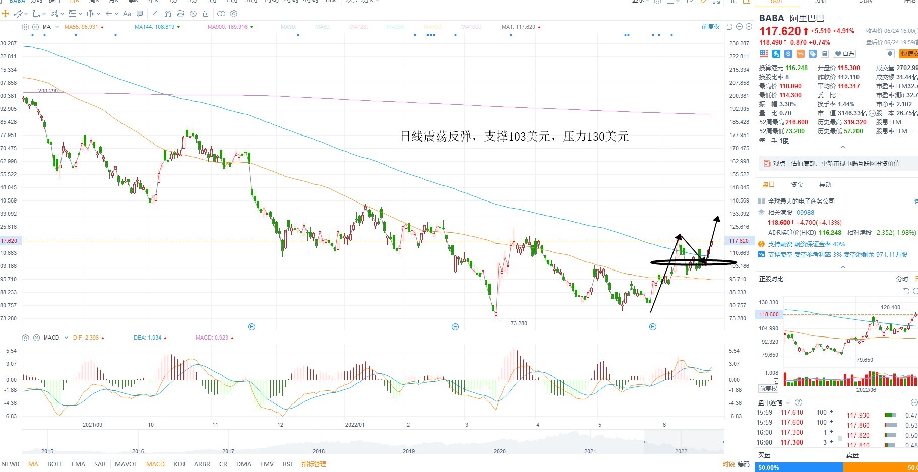Open MACD indicator settings gear
Viewport: 918px width, 472px height.
26,338
